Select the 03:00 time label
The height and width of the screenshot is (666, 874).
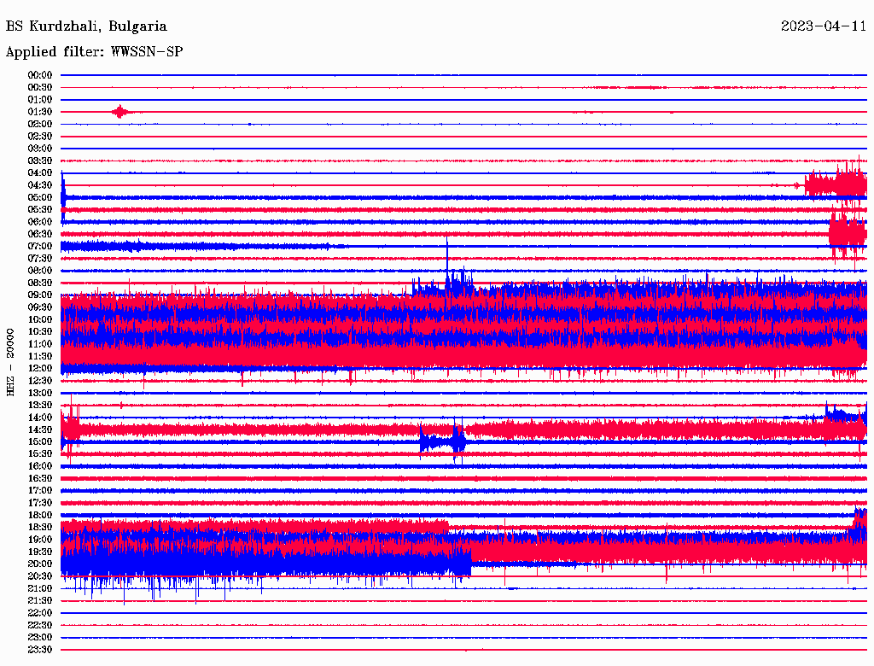click(40, 149)
